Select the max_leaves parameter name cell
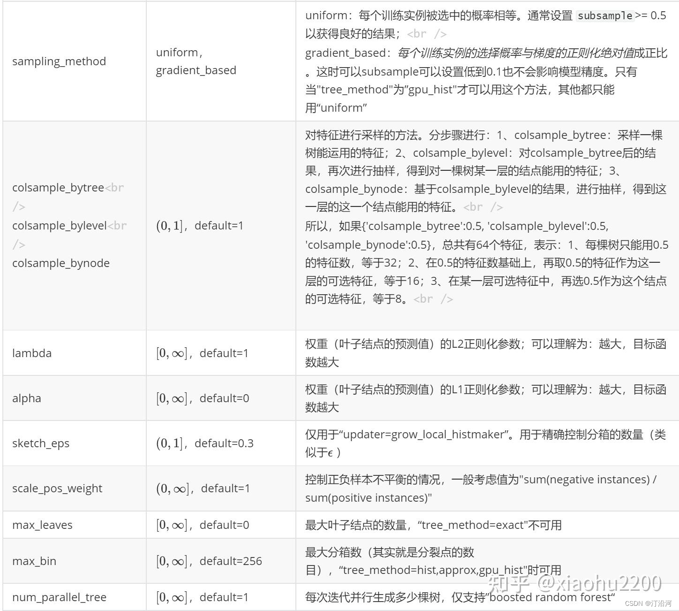 pos(75,525)
